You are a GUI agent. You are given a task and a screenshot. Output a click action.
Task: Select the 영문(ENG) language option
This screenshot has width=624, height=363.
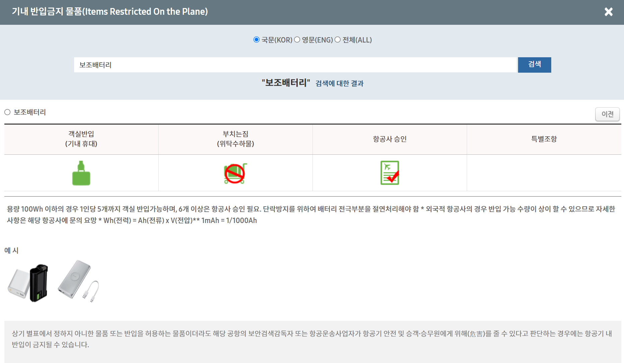297,40
